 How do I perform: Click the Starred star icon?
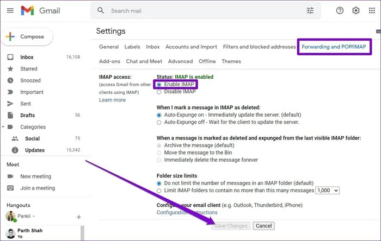click(10, 69)
